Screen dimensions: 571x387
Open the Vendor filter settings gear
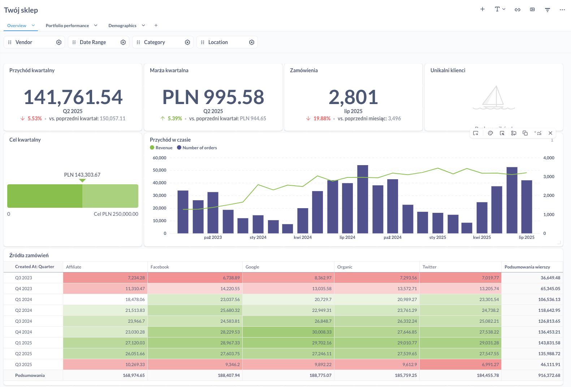(x=59, y=42)
